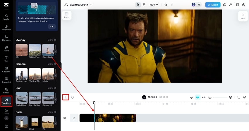
Task: Activate the hand pan tool
Action: pos(144,5)
